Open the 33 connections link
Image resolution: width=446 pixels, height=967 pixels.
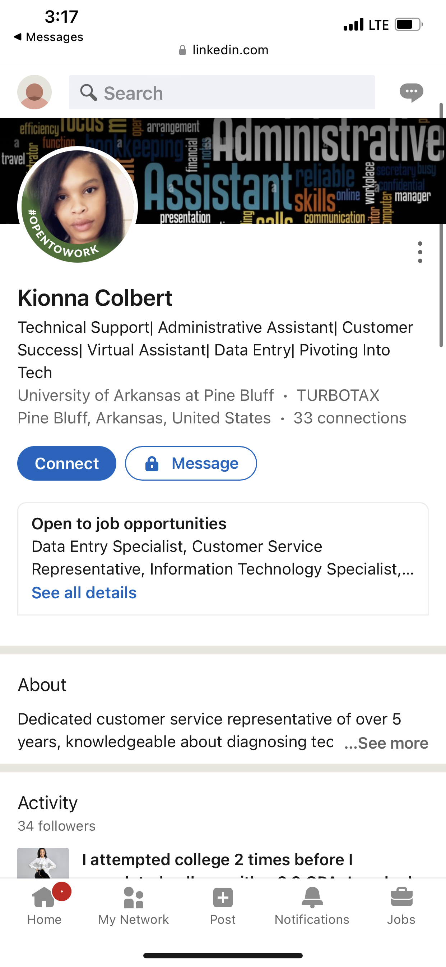click(x=350, y=418)
